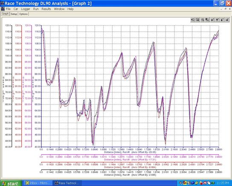Open the File menu
Image resolution: width=232 pixels, height=186 pixels.
[8, 9]
